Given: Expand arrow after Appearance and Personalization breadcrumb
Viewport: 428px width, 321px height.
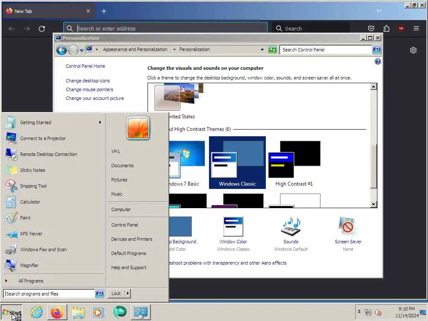Looking at the screenshot, I should 174,49.
